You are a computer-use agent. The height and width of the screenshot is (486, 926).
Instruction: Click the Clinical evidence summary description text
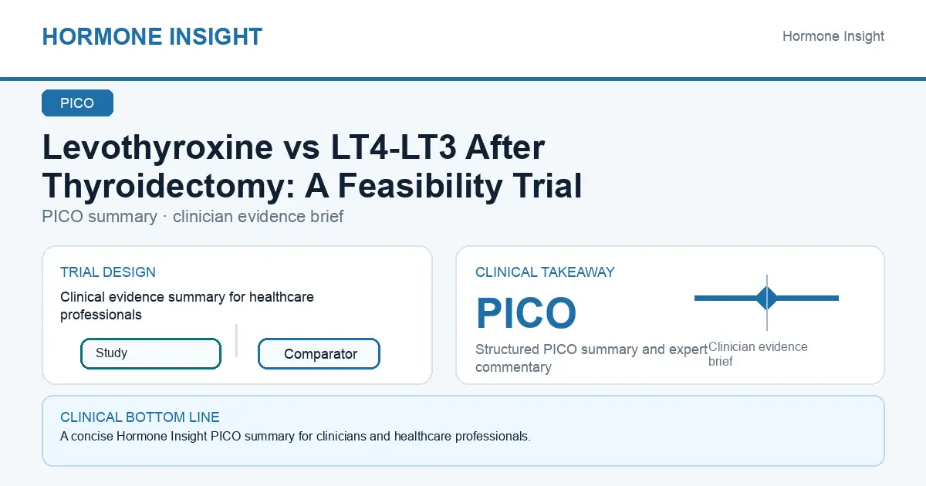(x=187, y=305)
